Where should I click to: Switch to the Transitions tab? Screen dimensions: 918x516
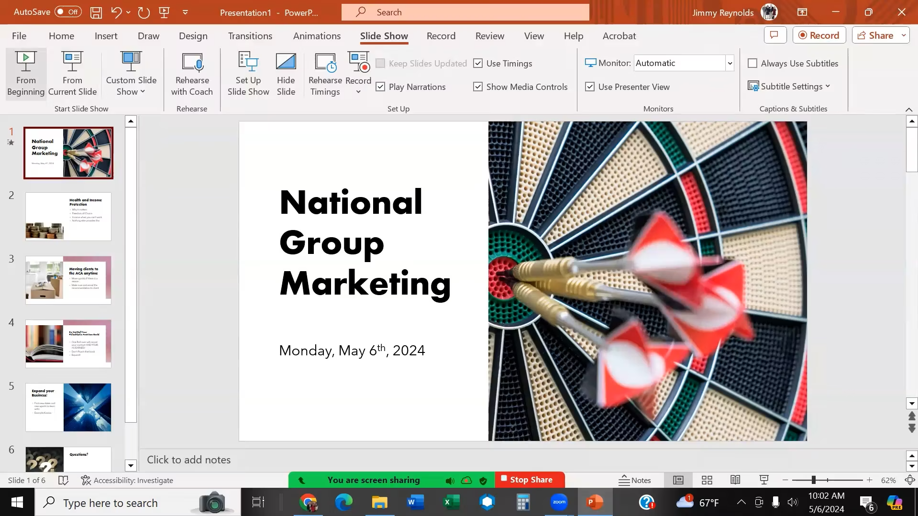250,36
